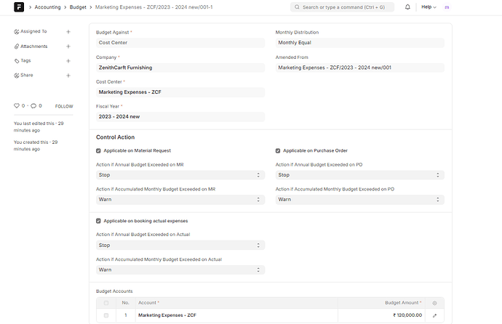The width and height of the screenshot is (502, 324).
Task: Add assignee with Assigned To plus
Action: (68, 32)
